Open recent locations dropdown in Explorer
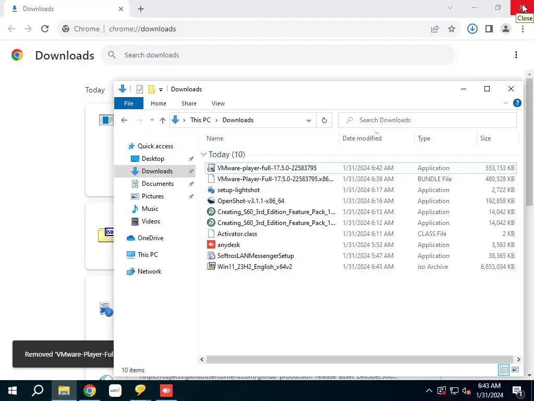 [152, 120]
